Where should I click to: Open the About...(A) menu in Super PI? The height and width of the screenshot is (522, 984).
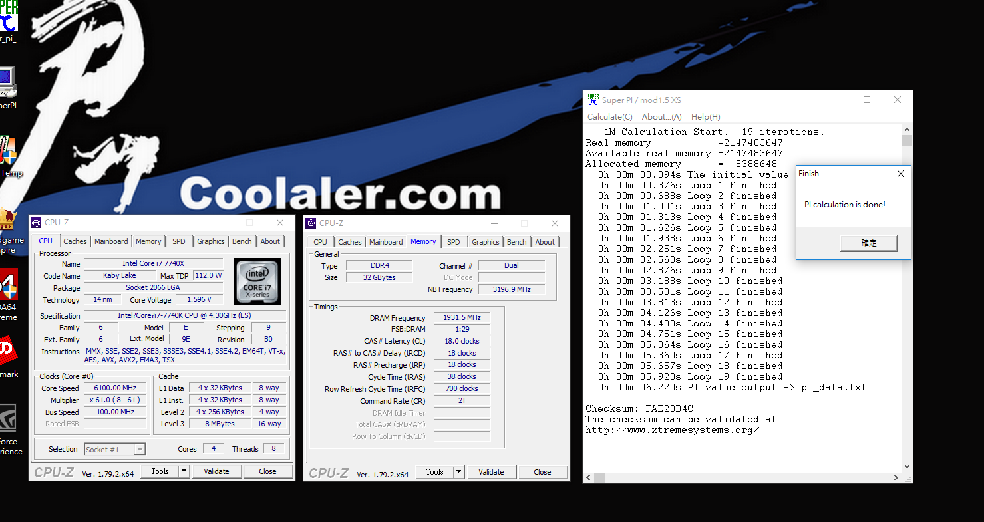[x=661, y=117]
